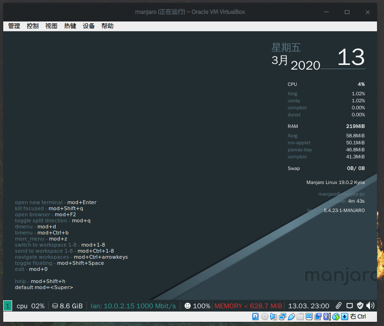Click the screen tray icon in i3 bar

pos(349,305)
